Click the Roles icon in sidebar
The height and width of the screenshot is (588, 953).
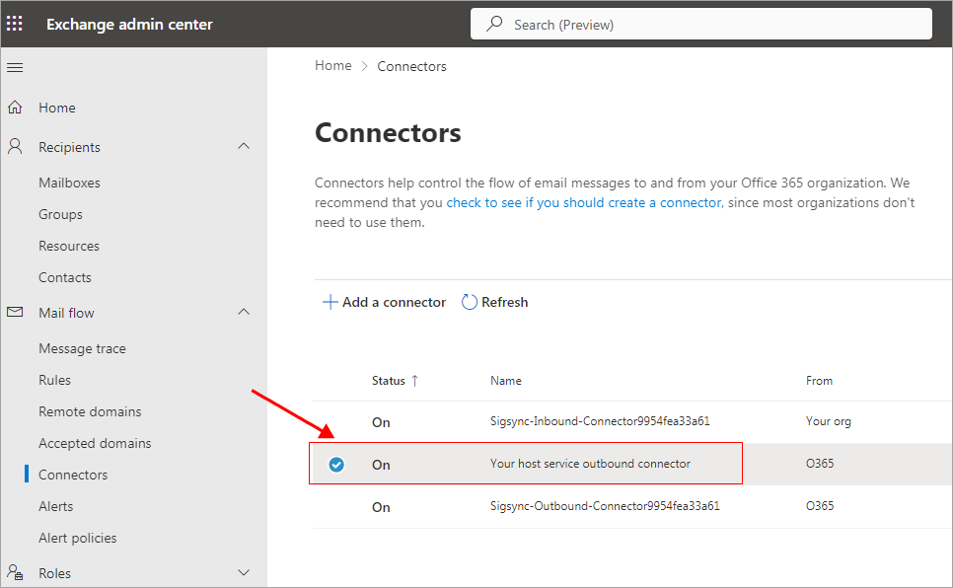click(15, 572)
